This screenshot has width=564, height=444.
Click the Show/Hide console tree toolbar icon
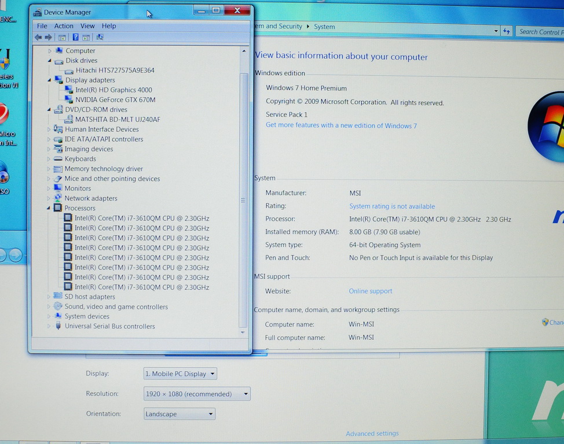point(62,38)
